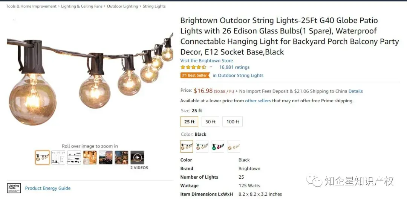Play the product video thumbnail
Viewport: 407px width, 199px height.
pyautogui.click(x=137, y=158)
